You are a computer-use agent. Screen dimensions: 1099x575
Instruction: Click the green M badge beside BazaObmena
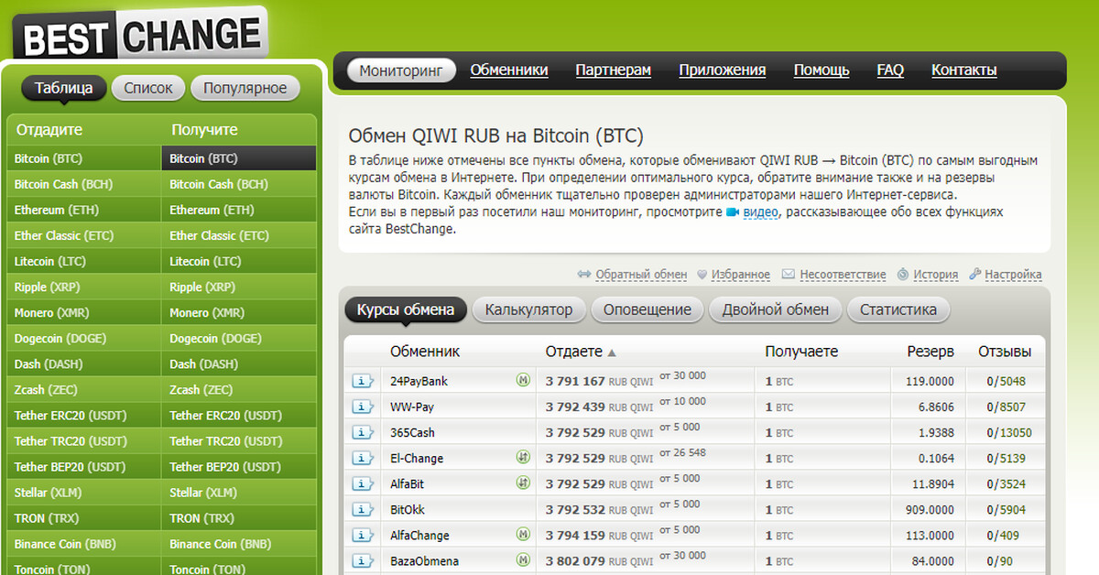[523, 560]
